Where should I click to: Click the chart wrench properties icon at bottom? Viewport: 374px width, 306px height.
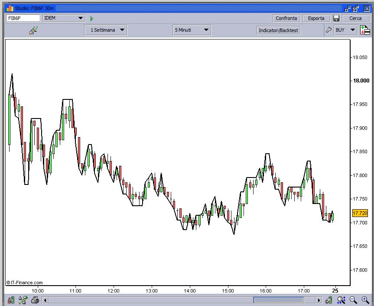coord(328,300)
